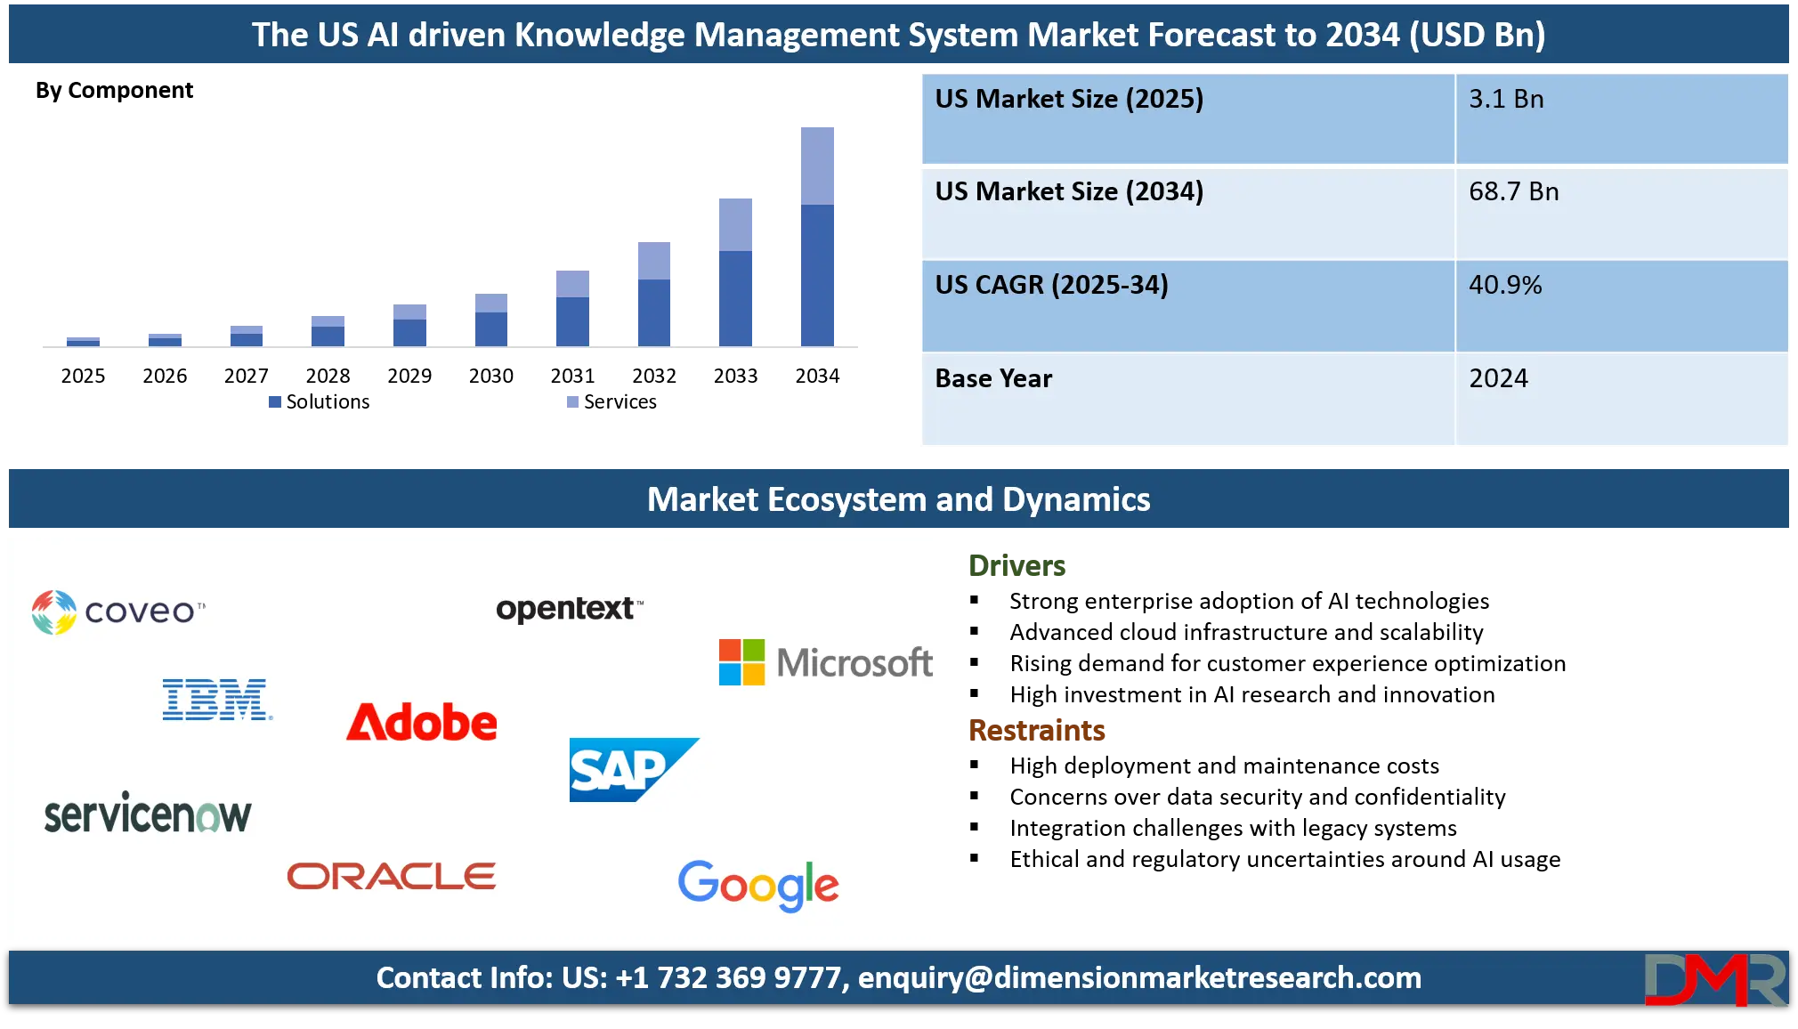The height and width of the screenshot is (1029, 1798).
Task: Click the '3.1 Bn' value cell
Action: pyautogui.click(x=1622, y=118)
